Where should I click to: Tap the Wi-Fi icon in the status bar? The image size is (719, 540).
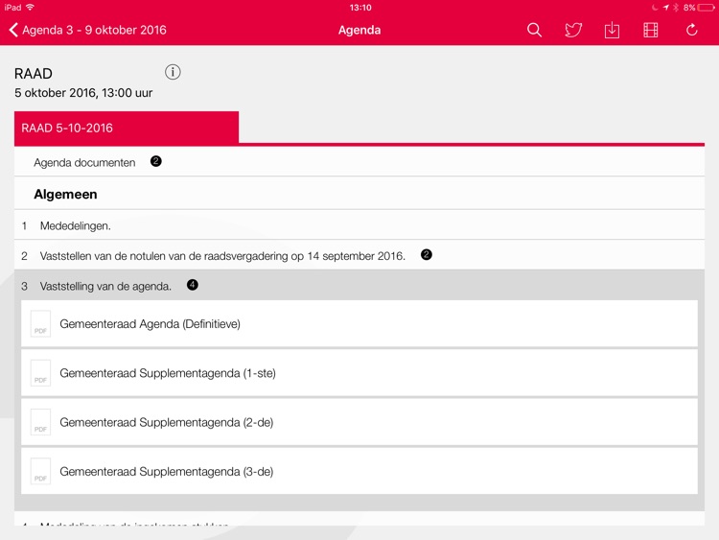(31, 7)
